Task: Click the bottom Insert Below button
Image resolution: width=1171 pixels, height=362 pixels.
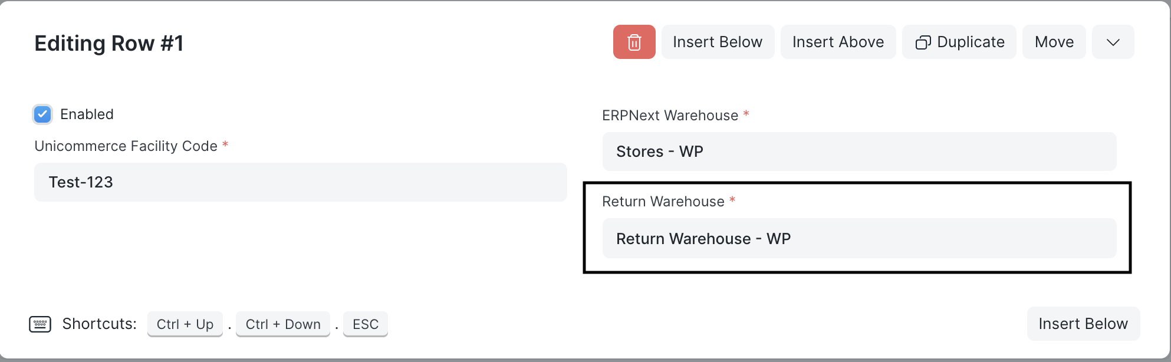Action: pyautogui.click(x=1083, y=324)
